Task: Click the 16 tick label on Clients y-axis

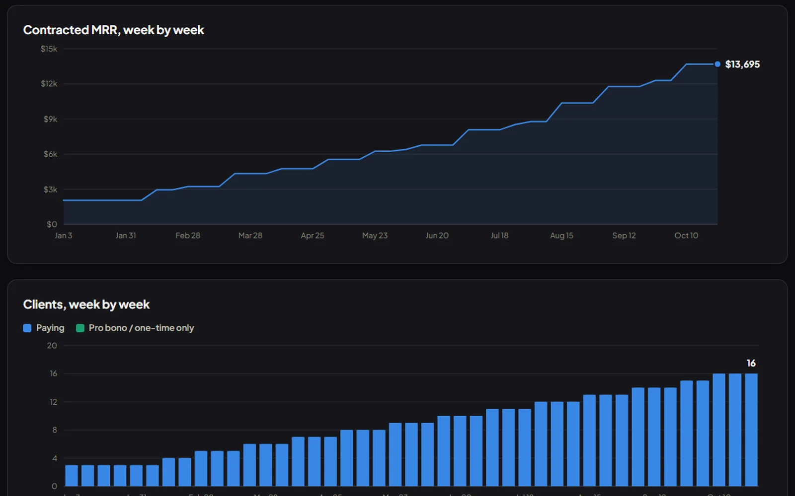Action: (53, 373)
